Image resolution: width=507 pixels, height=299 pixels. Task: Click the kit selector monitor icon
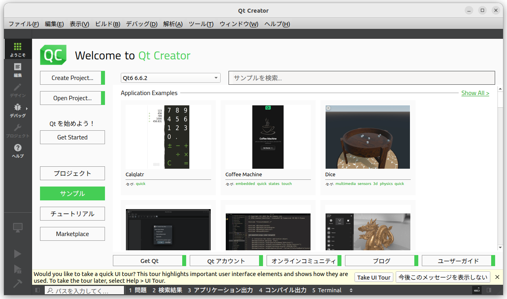tap(17, 227)
